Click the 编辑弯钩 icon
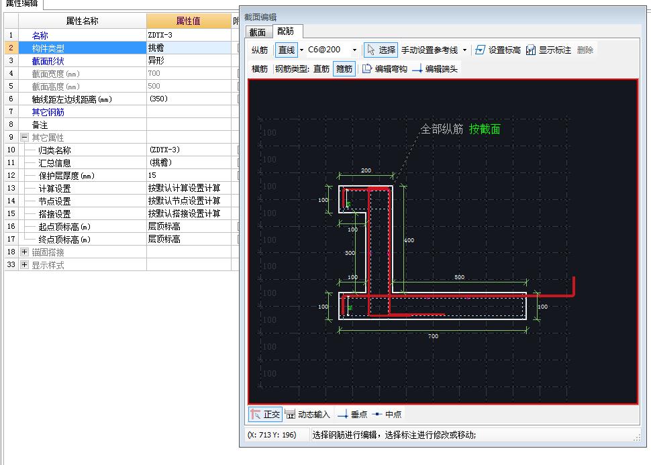 point(366,69)
